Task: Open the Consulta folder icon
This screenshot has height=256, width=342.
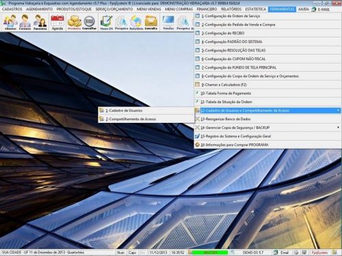Action: [x=151, y=22]
